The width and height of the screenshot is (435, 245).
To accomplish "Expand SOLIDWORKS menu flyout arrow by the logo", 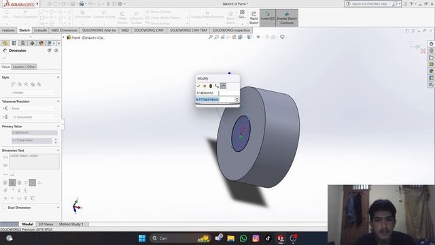I will [37, 4].
